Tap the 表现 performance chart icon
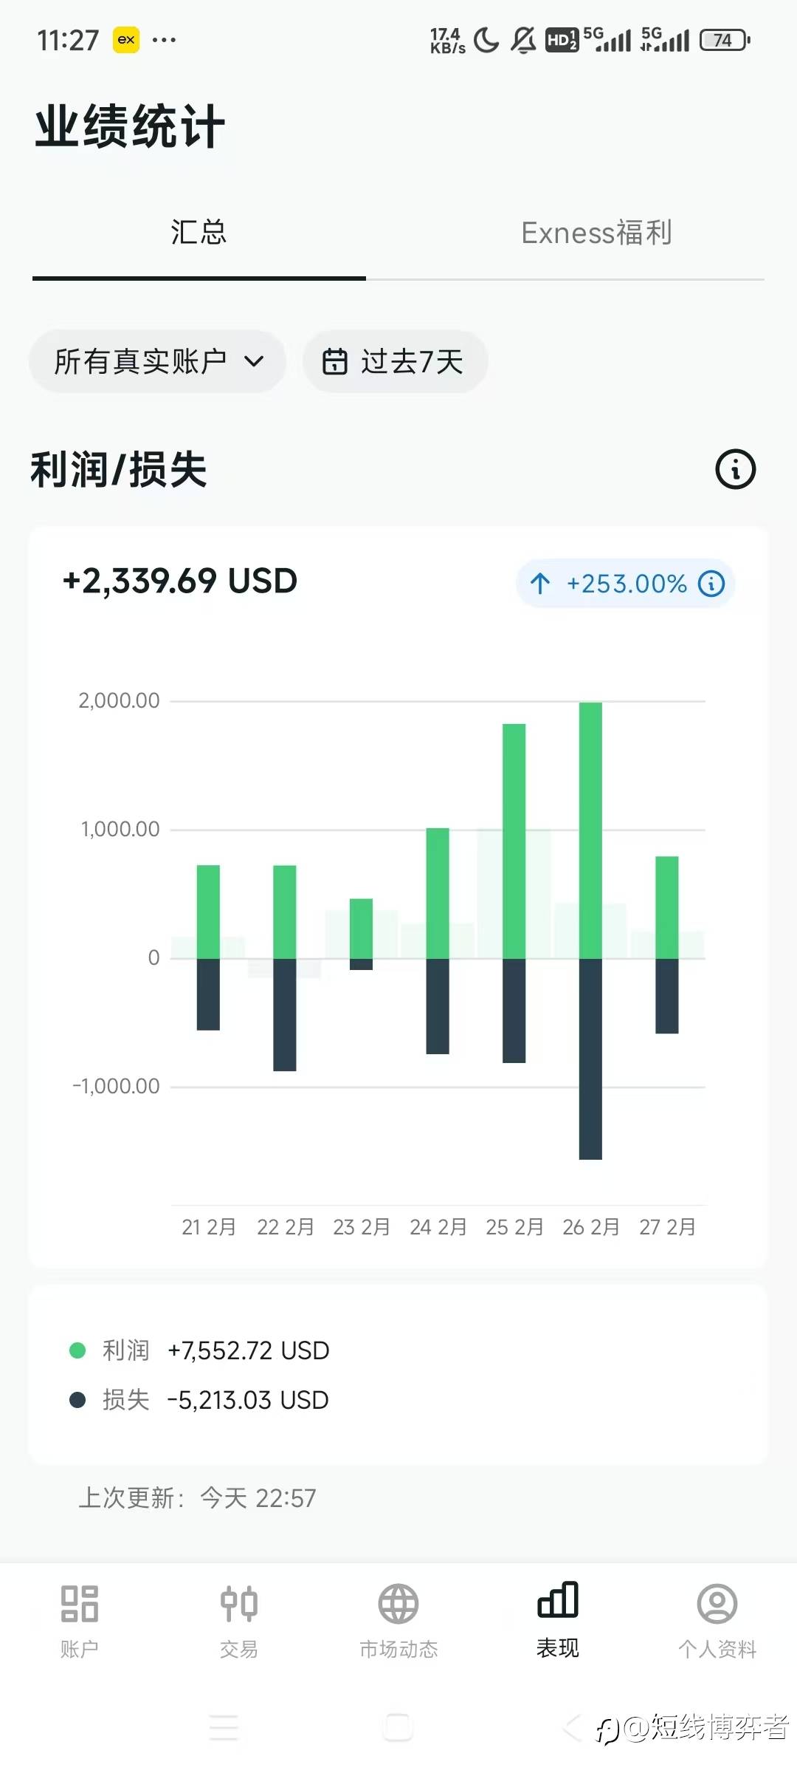This screenshot has height=1773, width=797. click(x=558, y=1602)
